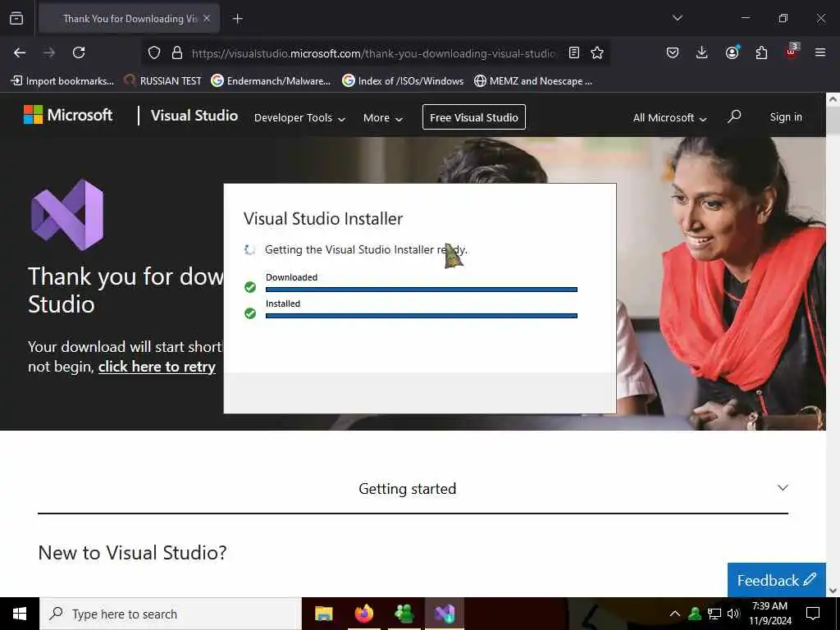Click the green user tray icon
This screenshot has width=840, height=630.
(695, 614)
